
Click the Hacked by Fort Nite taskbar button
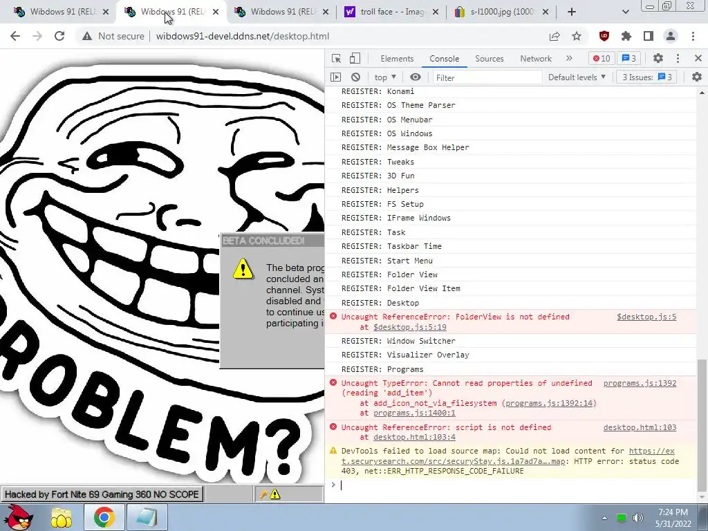click(102, 494)
